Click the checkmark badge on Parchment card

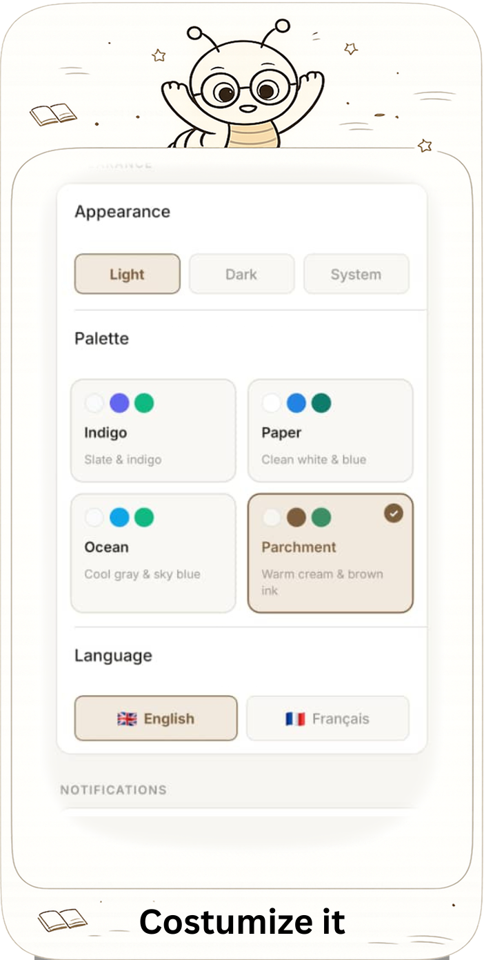(394, 513)
